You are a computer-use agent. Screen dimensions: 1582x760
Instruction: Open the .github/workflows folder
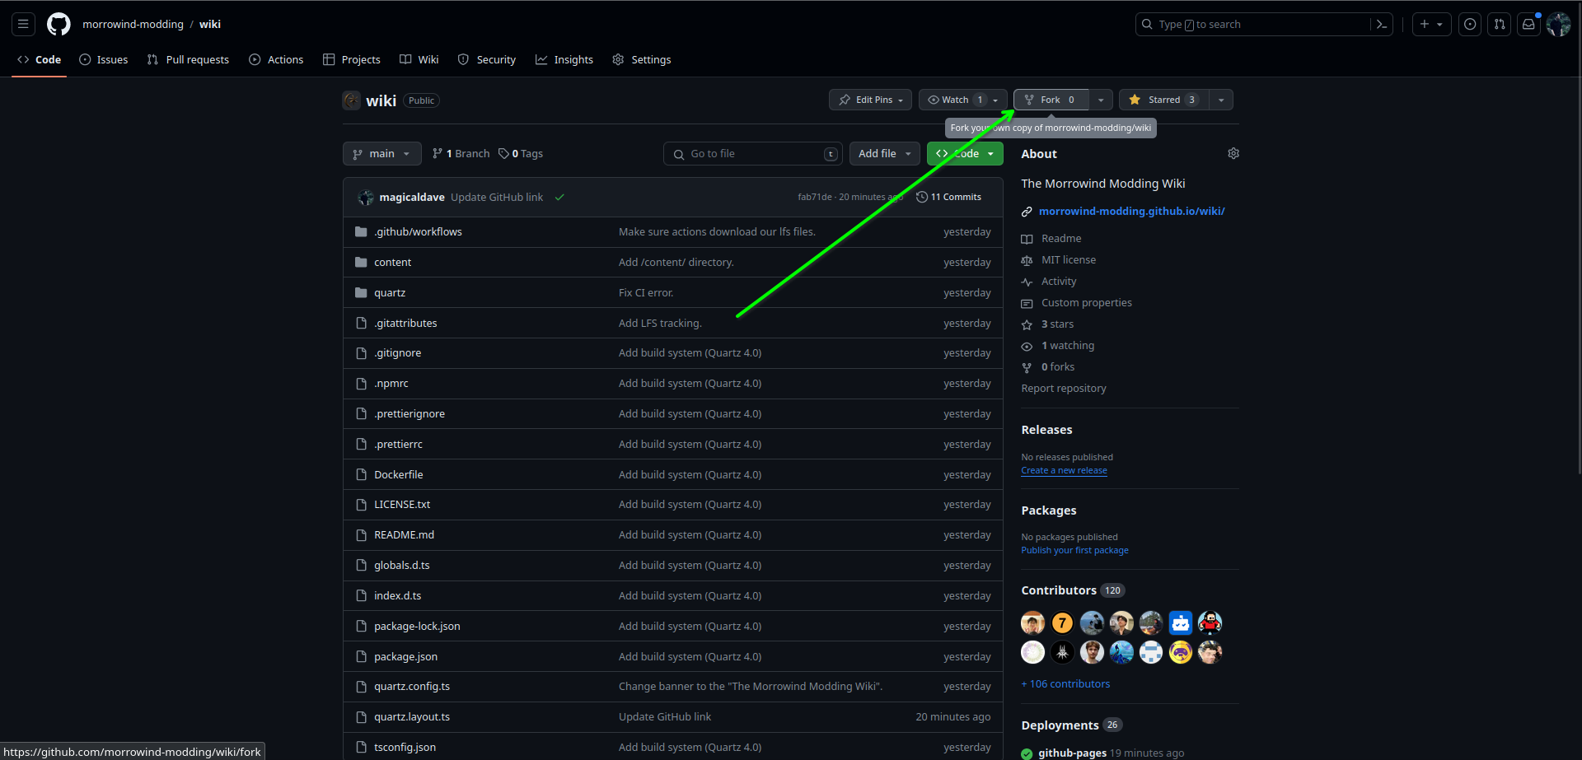[418, 232]
